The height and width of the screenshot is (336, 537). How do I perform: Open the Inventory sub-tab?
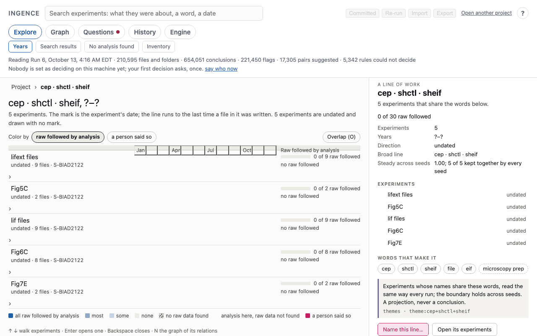[159, 47]
